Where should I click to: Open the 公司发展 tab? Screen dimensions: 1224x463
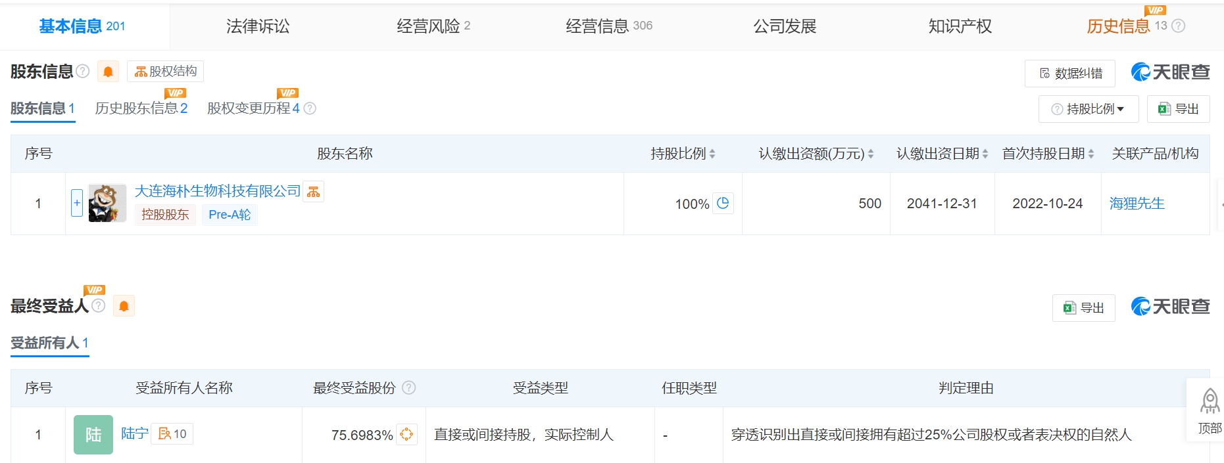point(785,26)
